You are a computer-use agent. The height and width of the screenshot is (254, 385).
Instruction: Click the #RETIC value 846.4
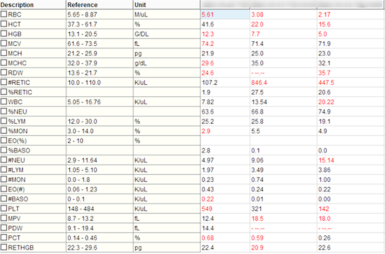tap(259, 82)
